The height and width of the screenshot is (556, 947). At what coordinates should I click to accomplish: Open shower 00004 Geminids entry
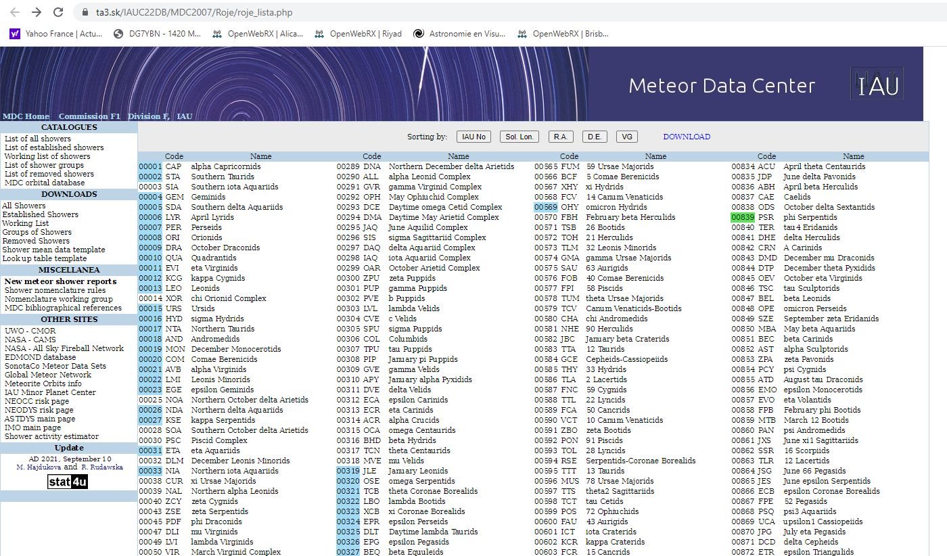point(150,197)
